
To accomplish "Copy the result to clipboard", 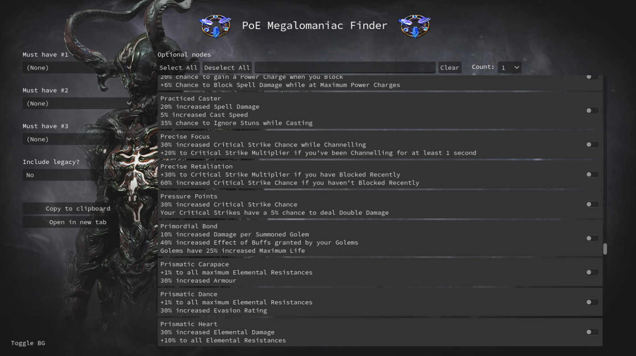I will click(78, 209).
